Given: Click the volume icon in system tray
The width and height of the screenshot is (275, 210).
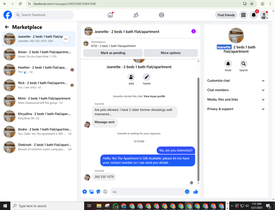Looking at the screenshot, I should [x=247, y=206].
